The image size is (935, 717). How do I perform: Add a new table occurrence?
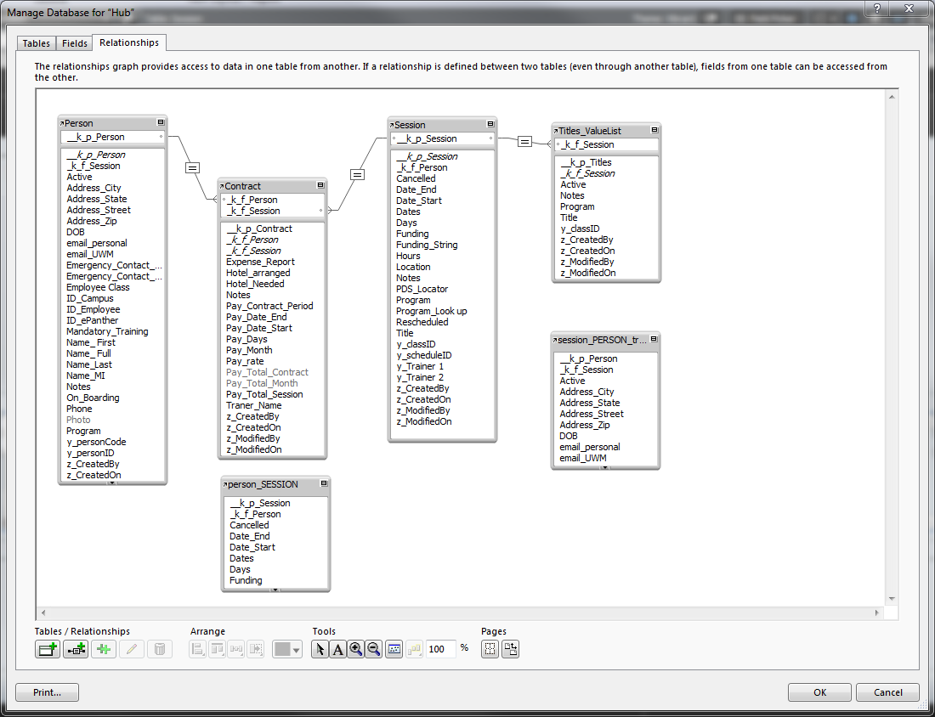click(x=47, y=649)
